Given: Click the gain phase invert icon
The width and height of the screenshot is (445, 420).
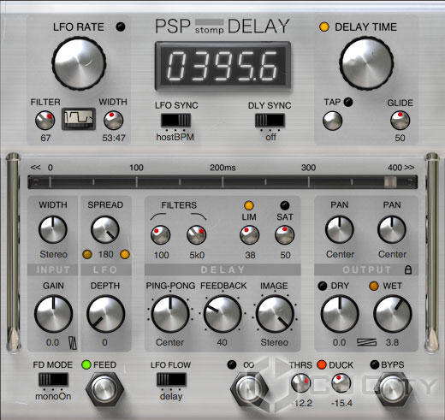Looking at the screenshot, I should coord(73,343).
